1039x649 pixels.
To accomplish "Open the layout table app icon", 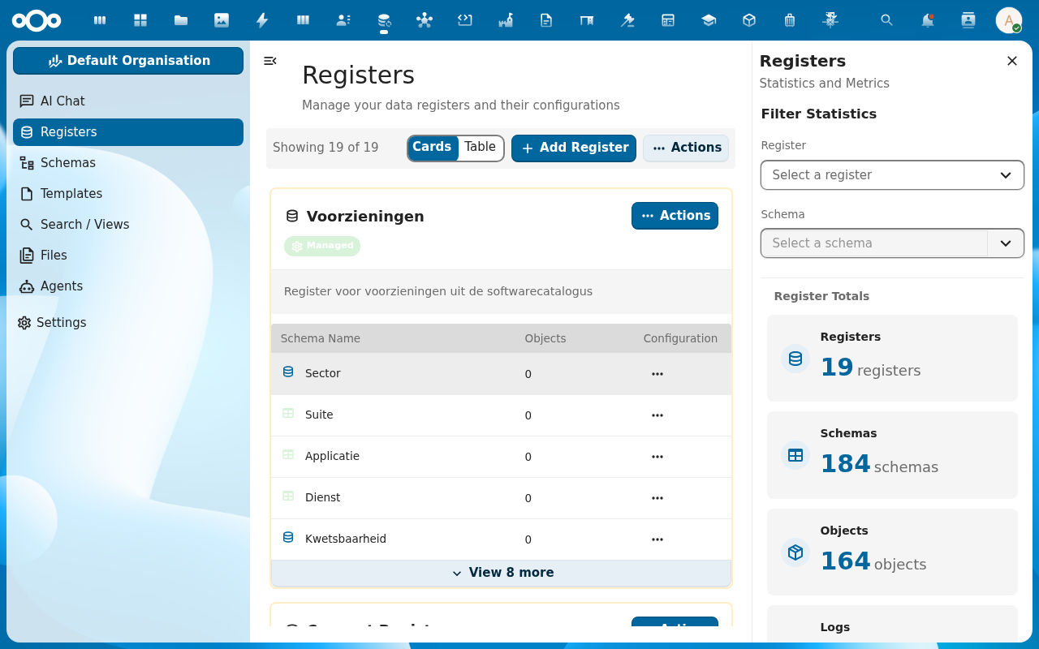I will click(x=668, y=20).
